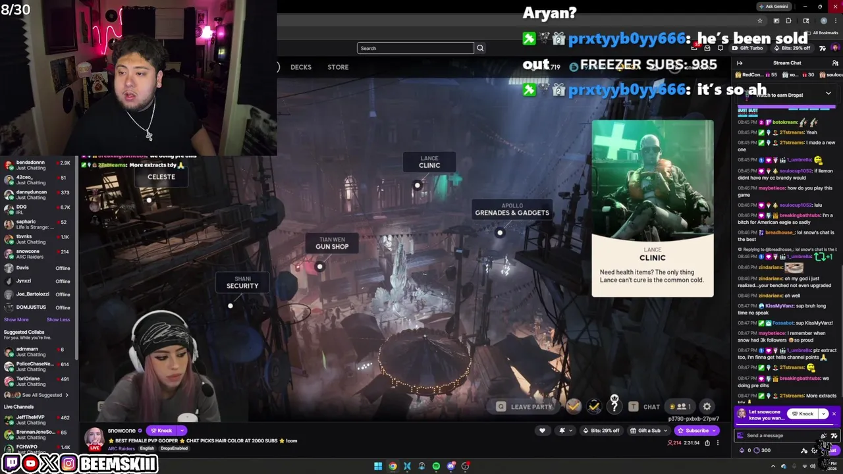Screen dimensions: 843x474
Task: Click Show More in sidebar
Action: point(16,320)
